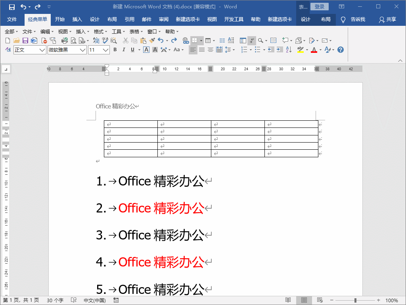Switch to the 审阅 ribbon tab
Image resolution: width=406 pixels, height=305 pixels.
click(164, 19)
